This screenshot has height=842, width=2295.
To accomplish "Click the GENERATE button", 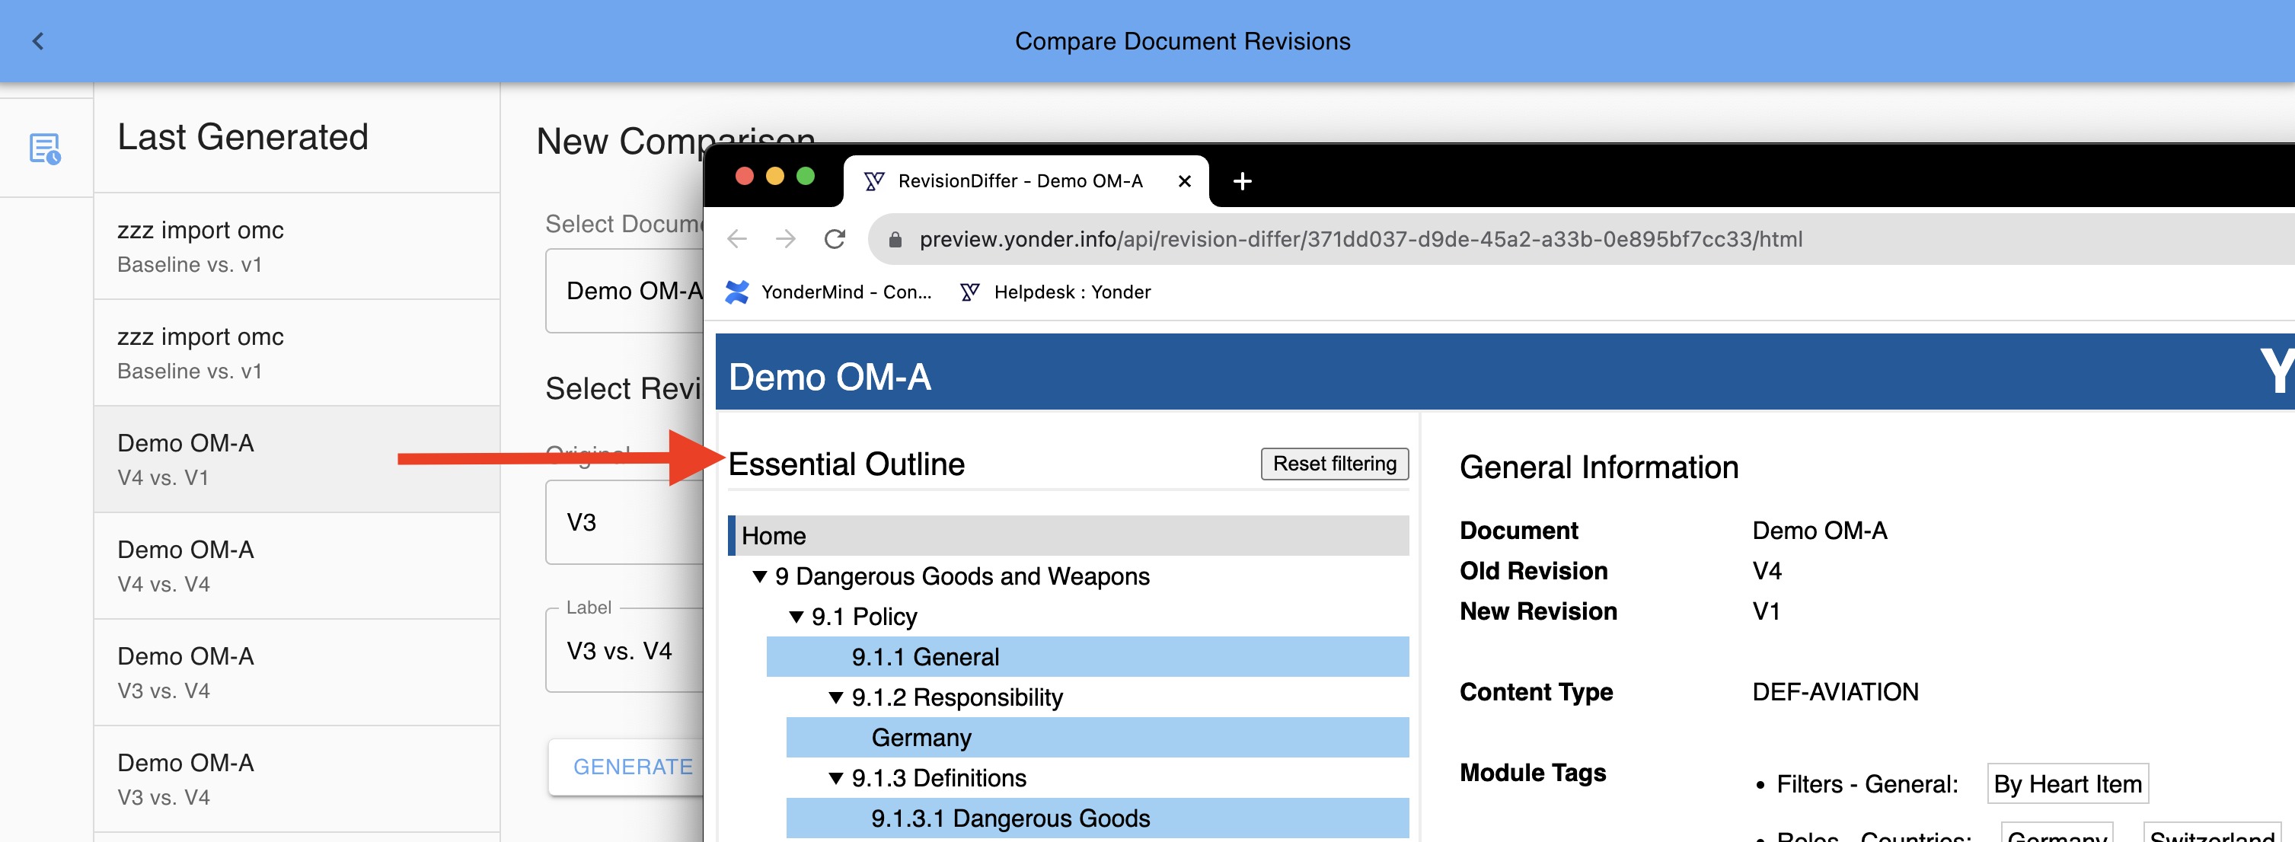I will pos(633,767).
